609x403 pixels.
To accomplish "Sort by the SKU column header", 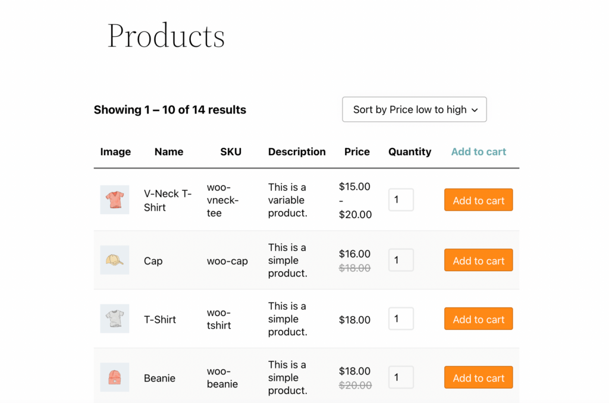I will [231, 152].
